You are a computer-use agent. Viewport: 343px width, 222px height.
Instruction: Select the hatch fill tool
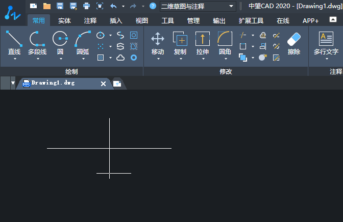pyautogui.click(x=101, y=58)
